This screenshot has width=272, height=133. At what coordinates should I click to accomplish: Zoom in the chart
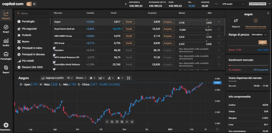pos(122,122)
